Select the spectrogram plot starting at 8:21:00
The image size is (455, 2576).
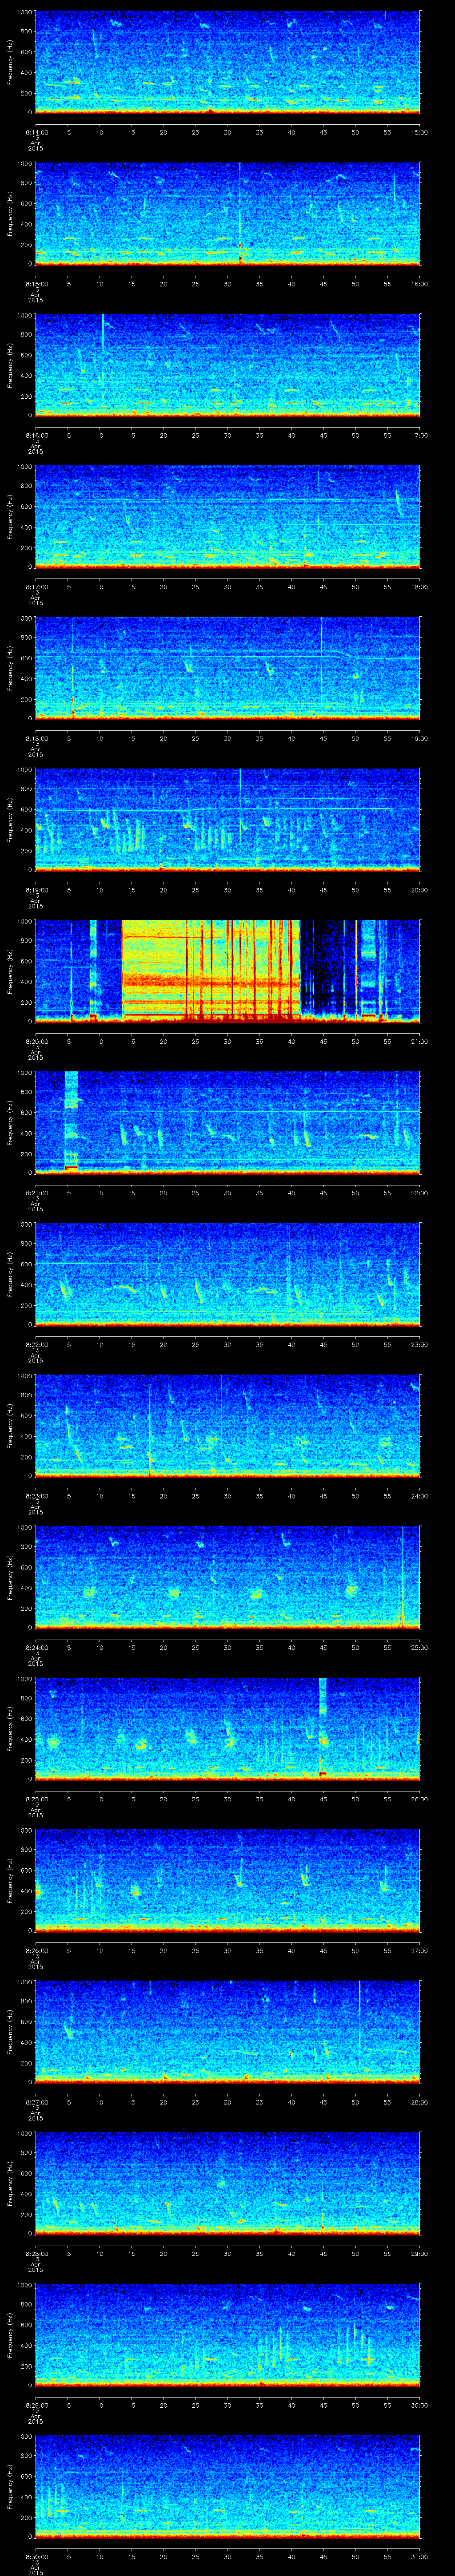[x=228, y=1122]
